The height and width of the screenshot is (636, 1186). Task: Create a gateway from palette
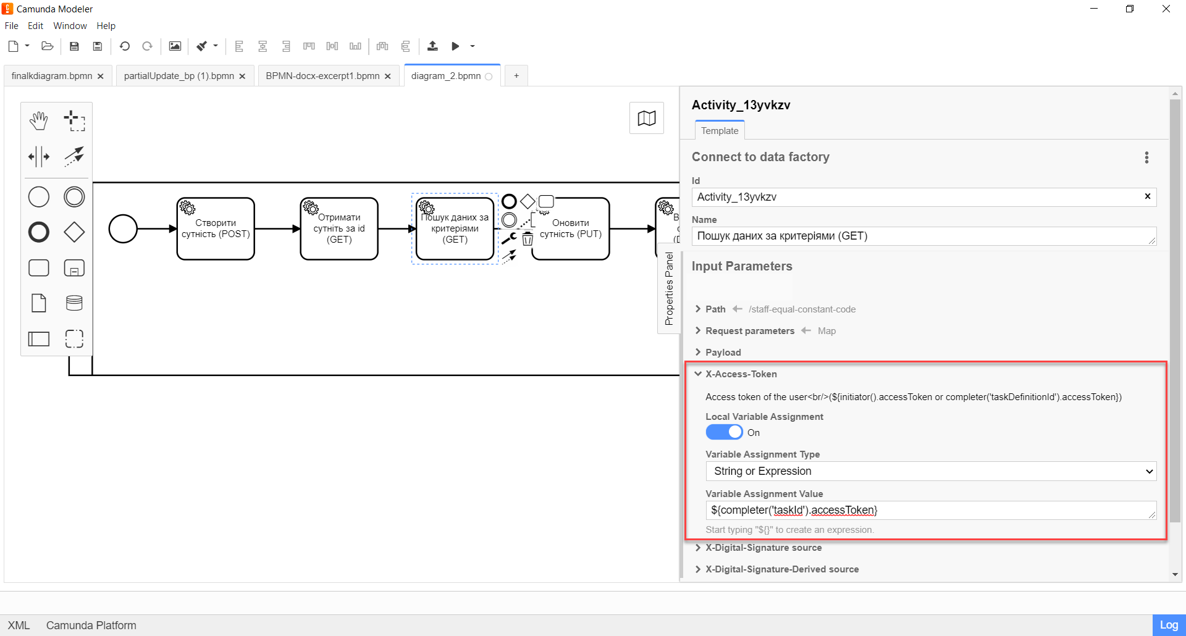[74, 232]
